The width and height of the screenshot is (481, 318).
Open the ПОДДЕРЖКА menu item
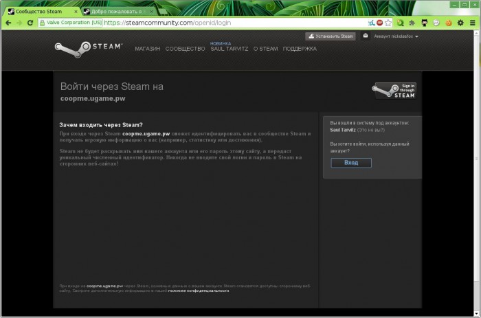click(300, 49)
